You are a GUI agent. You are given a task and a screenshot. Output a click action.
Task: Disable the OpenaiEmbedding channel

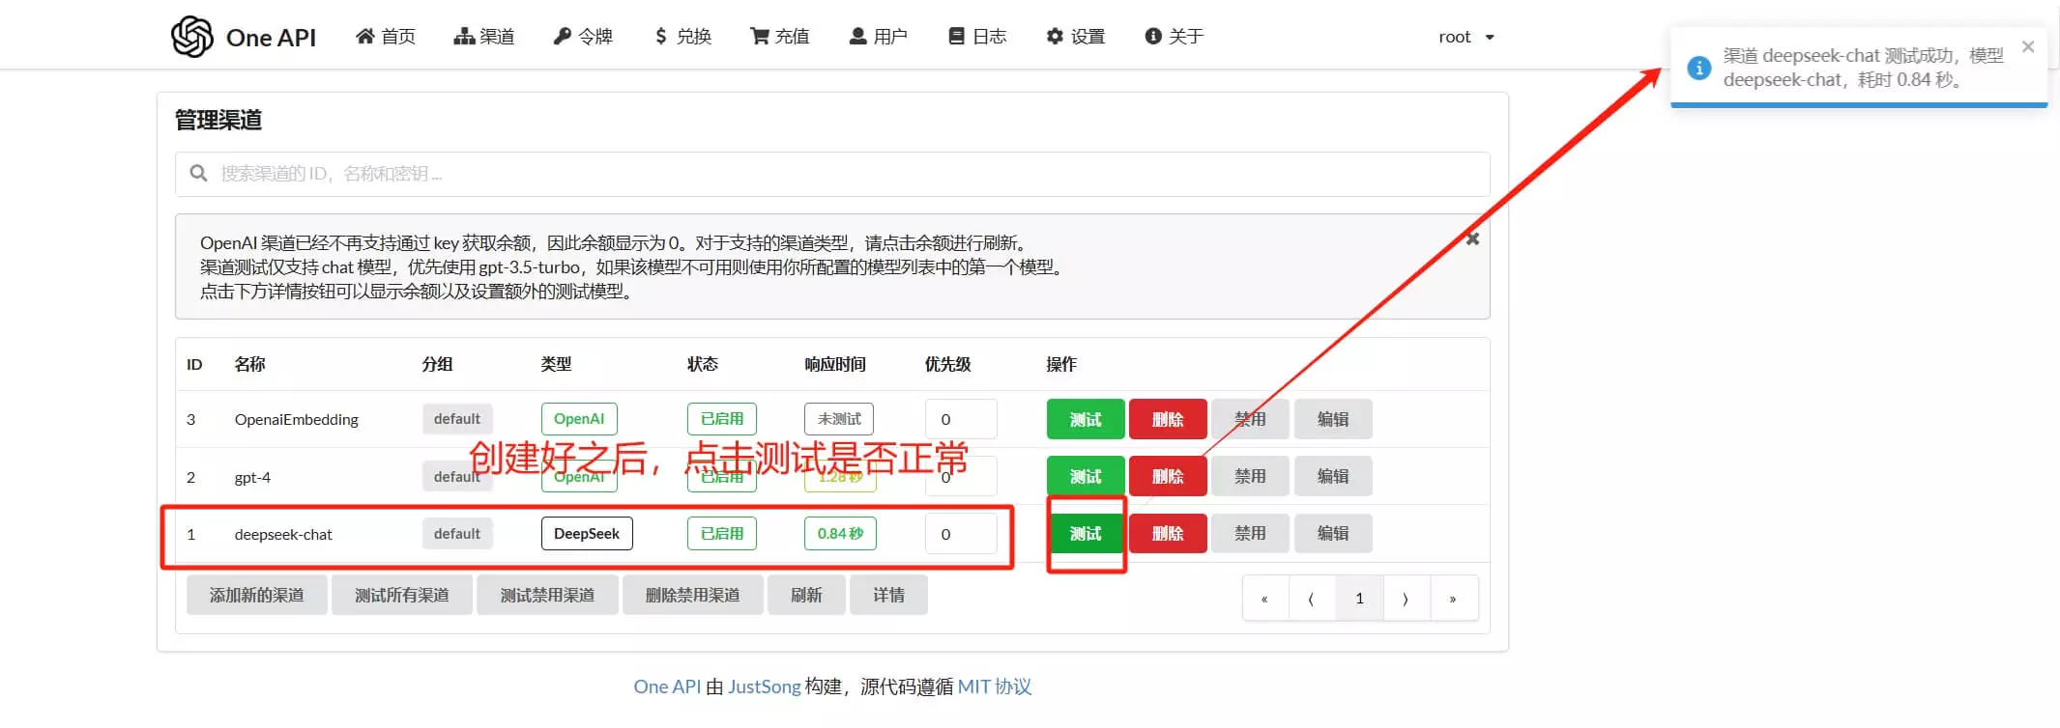(x=1250, y=419)
